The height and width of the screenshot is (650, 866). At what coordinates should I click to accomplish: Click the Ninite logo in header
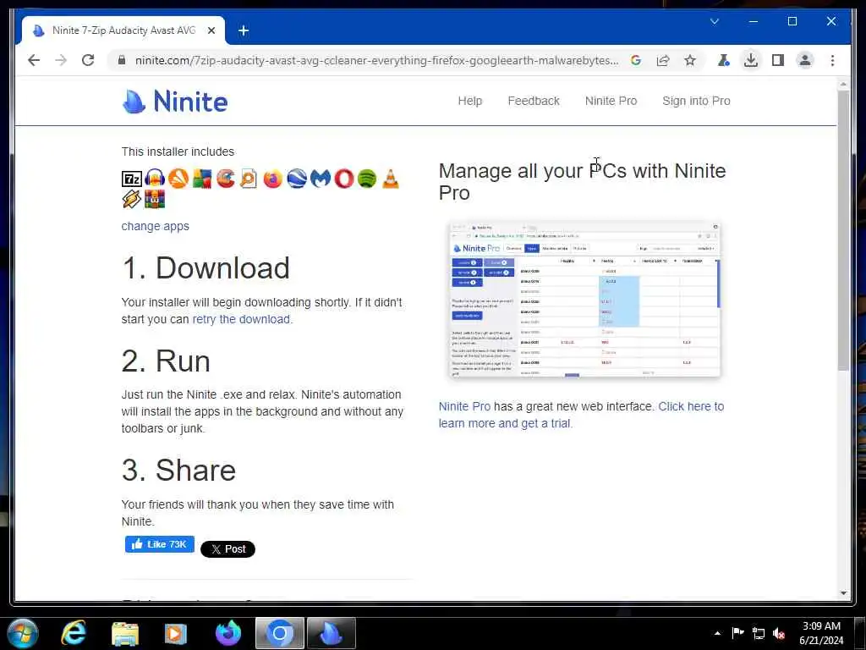click(174, 102)
